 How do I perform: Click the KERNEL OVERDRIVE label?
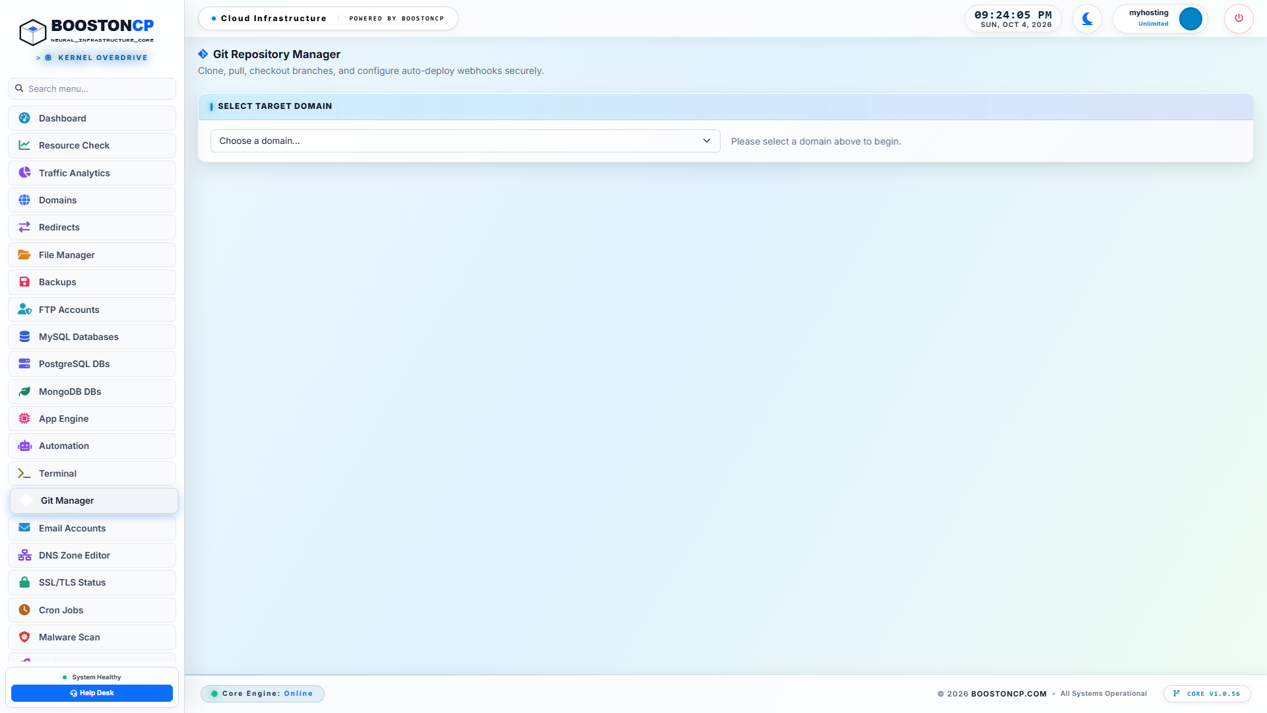(103, 57)
